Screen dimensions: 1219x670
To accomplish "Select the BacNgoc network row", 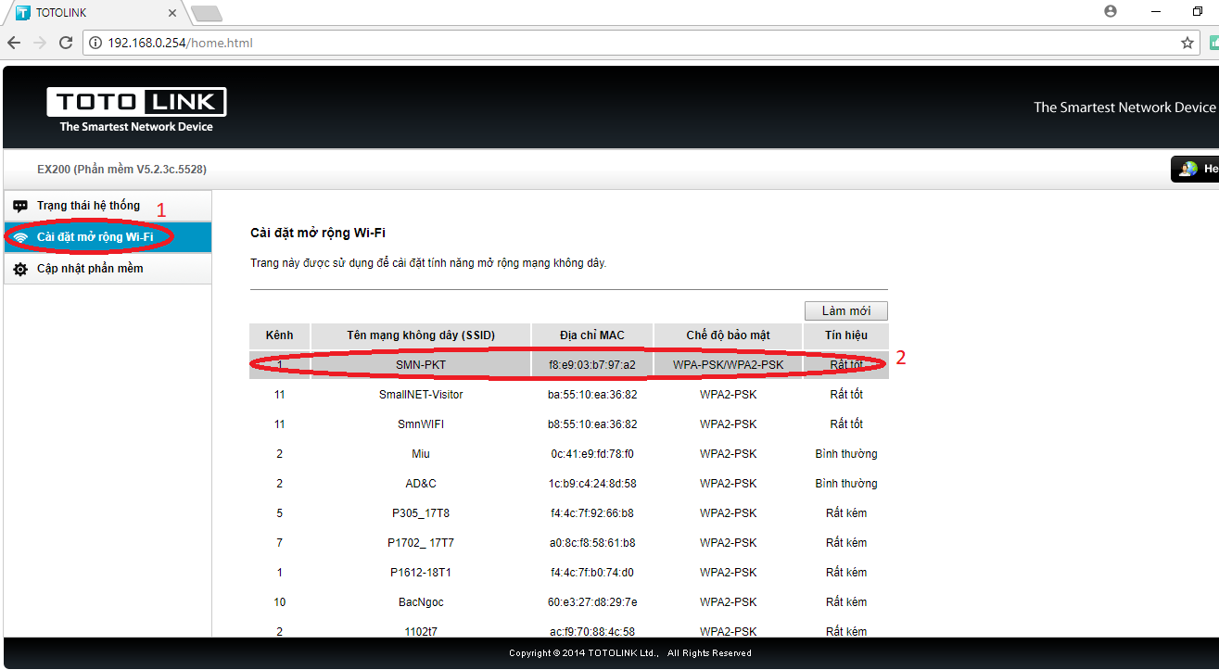I will tap(421, 601).
